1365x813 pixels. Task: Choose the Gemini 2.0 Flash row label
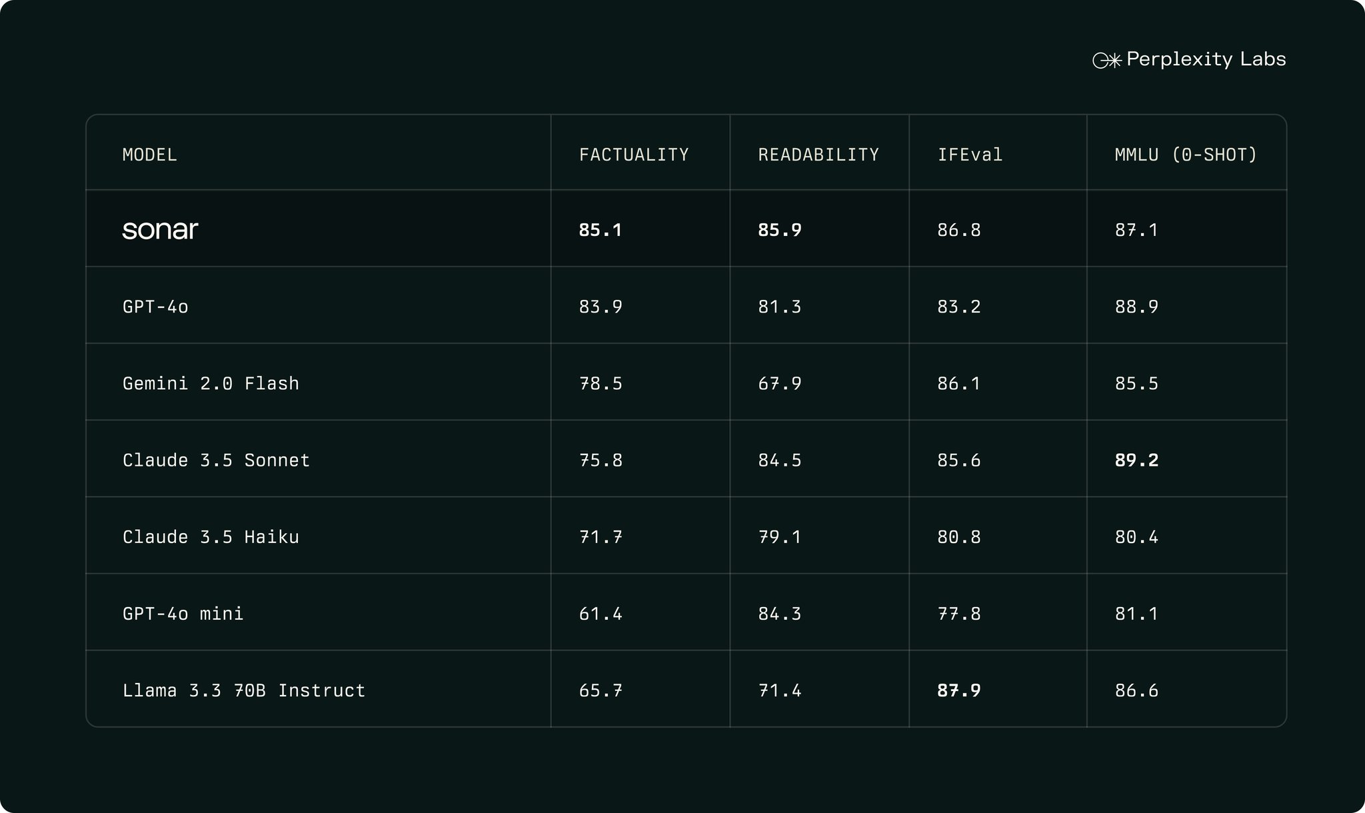click(x=211, y=383)
